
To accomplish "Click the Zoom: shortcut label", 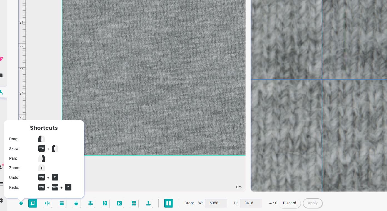I will point(15,168).
